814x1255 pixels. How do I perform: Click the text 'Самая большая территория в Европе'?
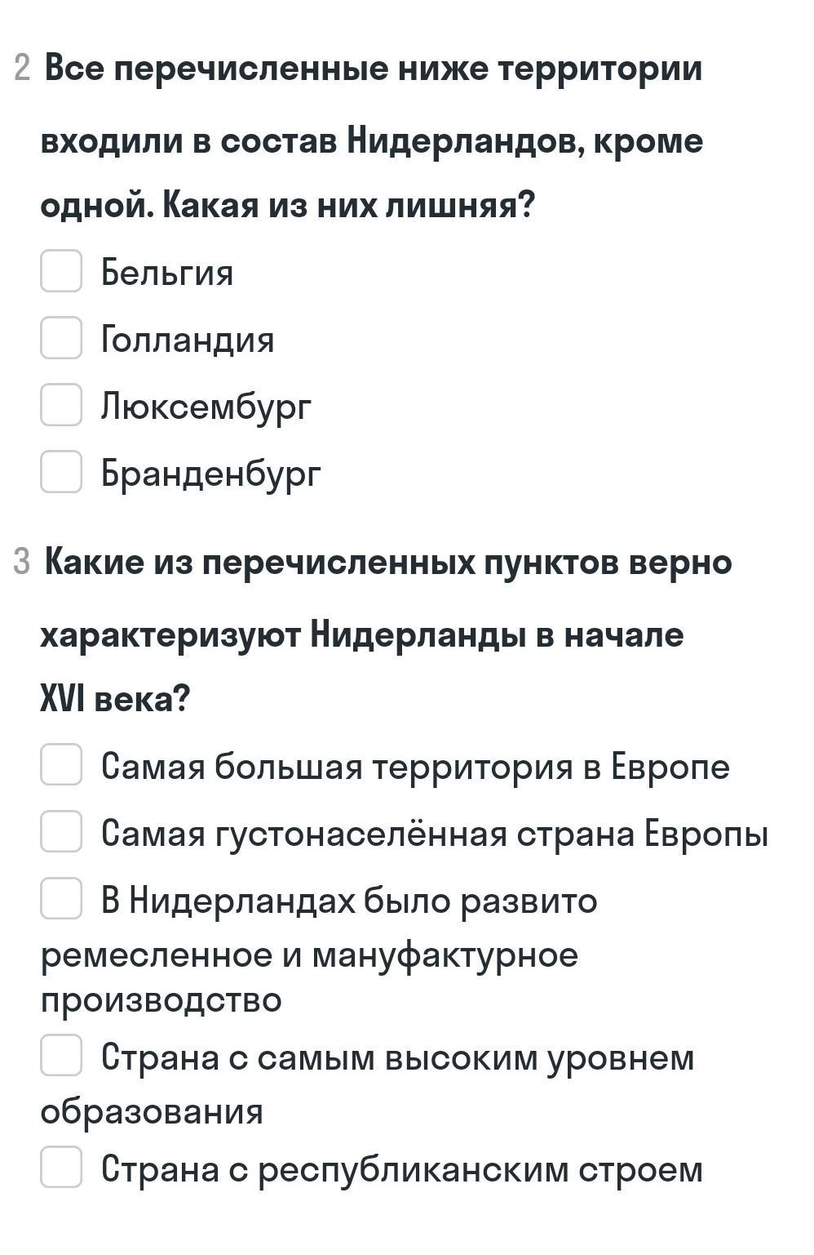415,767
